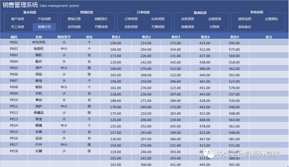Image resolution: width=289 pixels, height=167 pixels.
Task: Open the 销售报价 page
Action: tap(101, 19)
